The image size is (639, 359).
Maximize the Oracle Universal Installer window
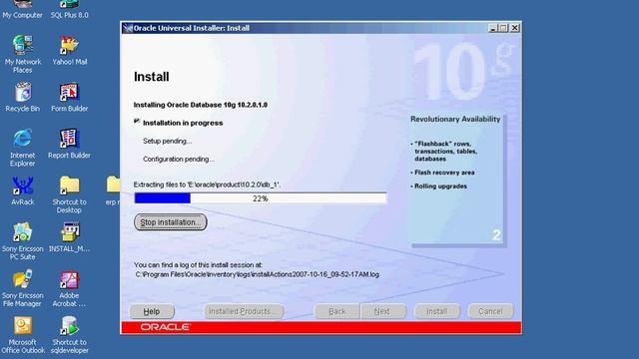pos(503,28)
